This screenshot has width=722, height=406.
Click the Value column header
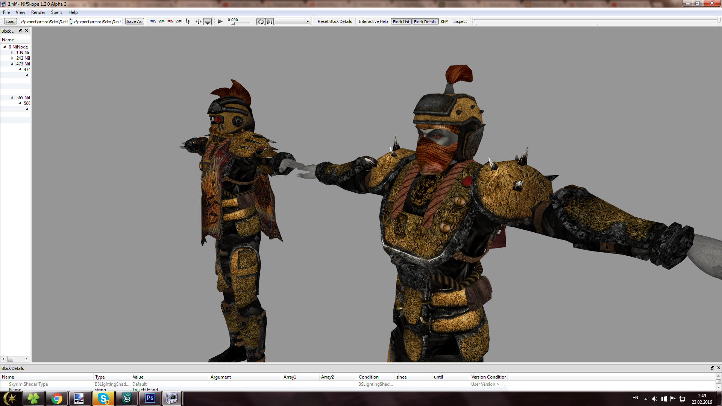170,377
